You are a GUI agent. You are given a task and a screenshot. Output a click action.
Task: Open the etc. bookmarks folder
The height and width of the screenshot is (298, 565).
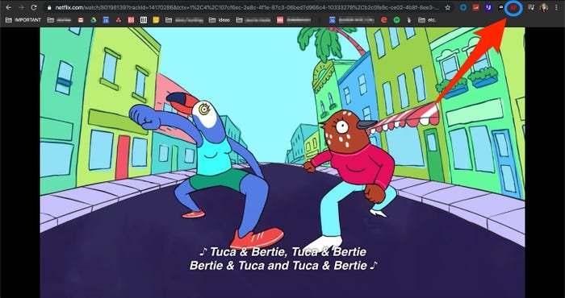click(x=427, y=20)
